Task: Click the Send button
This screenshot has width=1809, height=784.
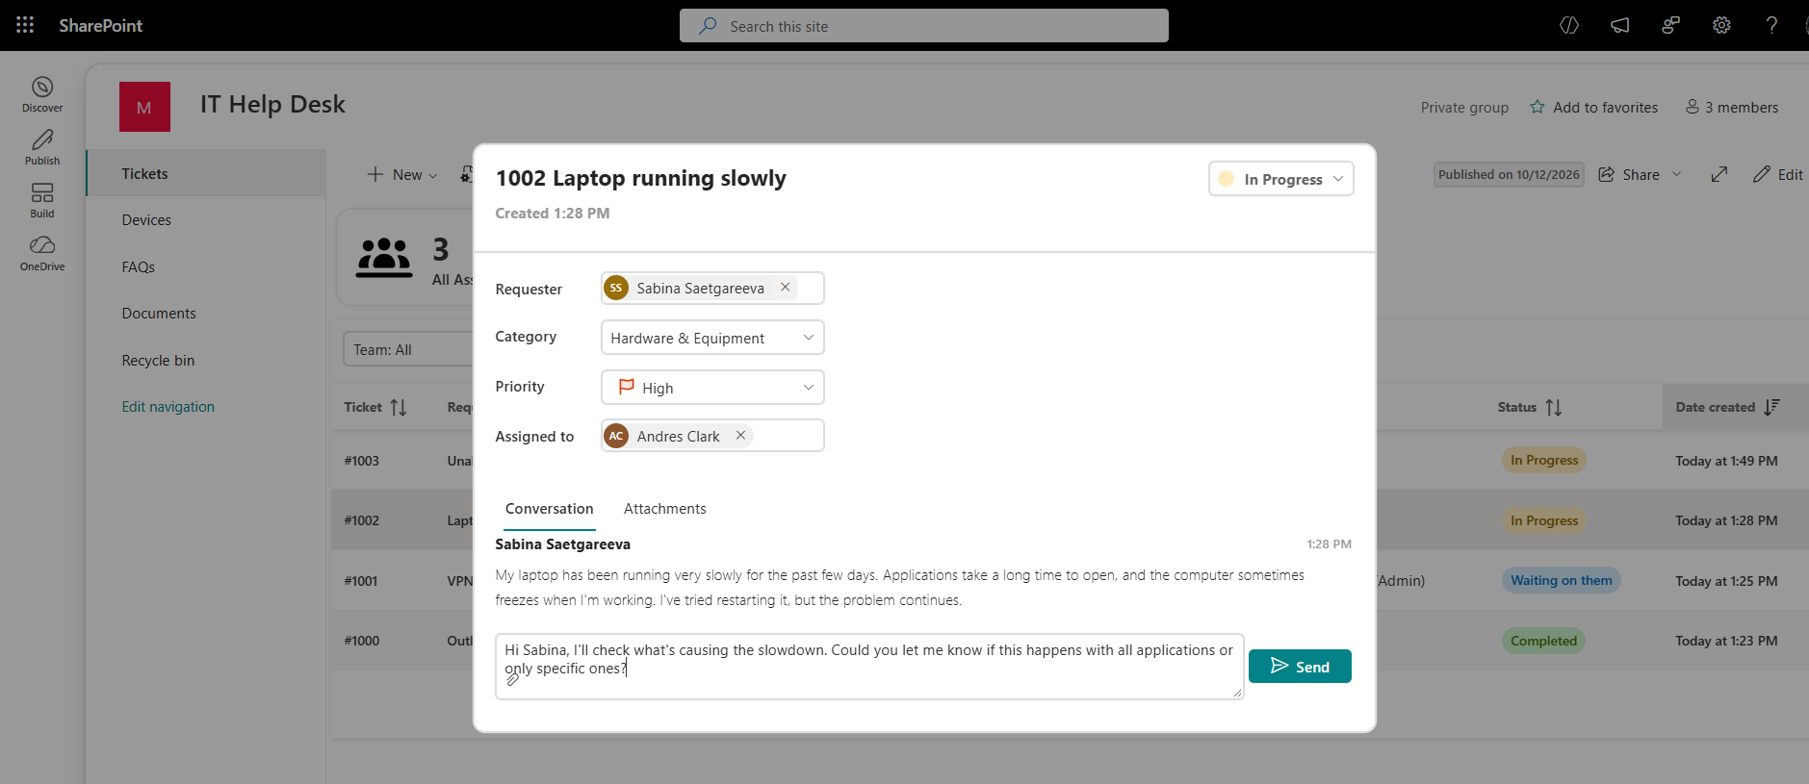Action: tap(1300, 667)
